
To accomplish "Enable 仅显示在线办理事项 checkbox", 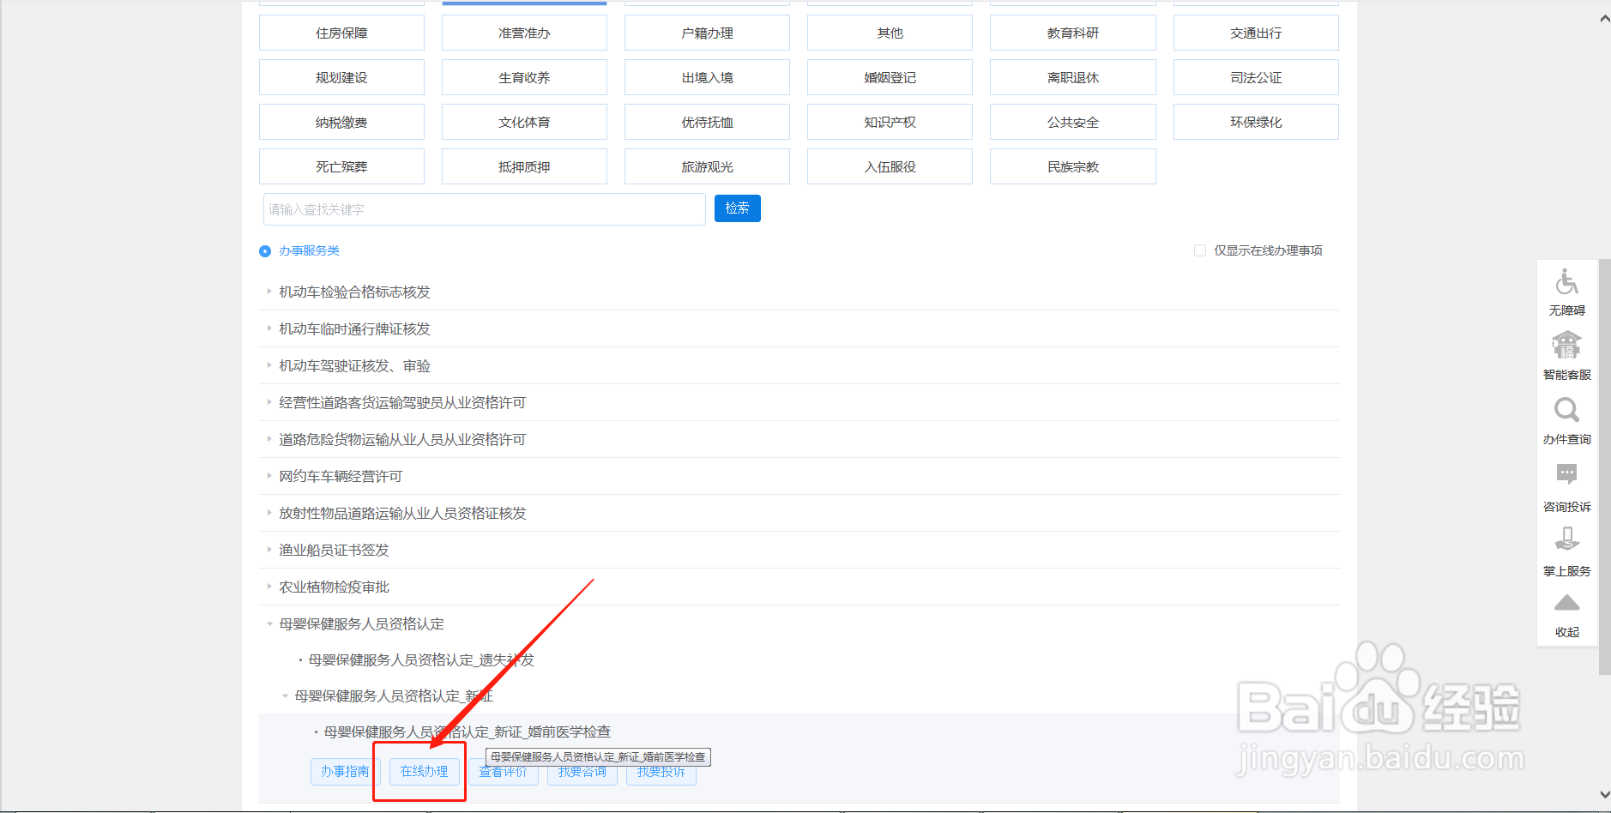I will [1199, 250].
